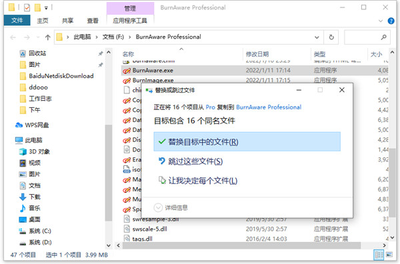Open BaiduNetdiskDownload folder in sidebar
This screenshot has height=264, width=400.
61,76
